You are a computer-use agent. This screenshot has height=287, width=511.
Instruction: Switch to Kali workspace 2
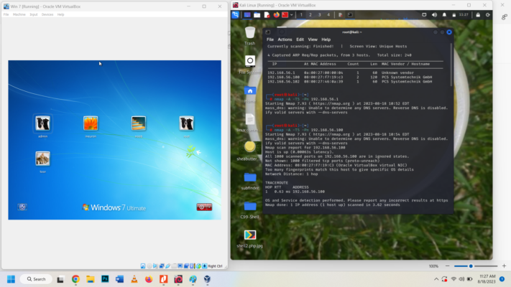pos(310,14)
